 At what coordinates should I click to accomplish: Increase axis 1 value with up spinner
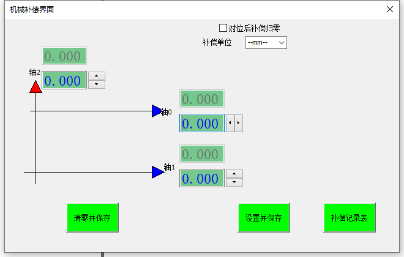234,174
